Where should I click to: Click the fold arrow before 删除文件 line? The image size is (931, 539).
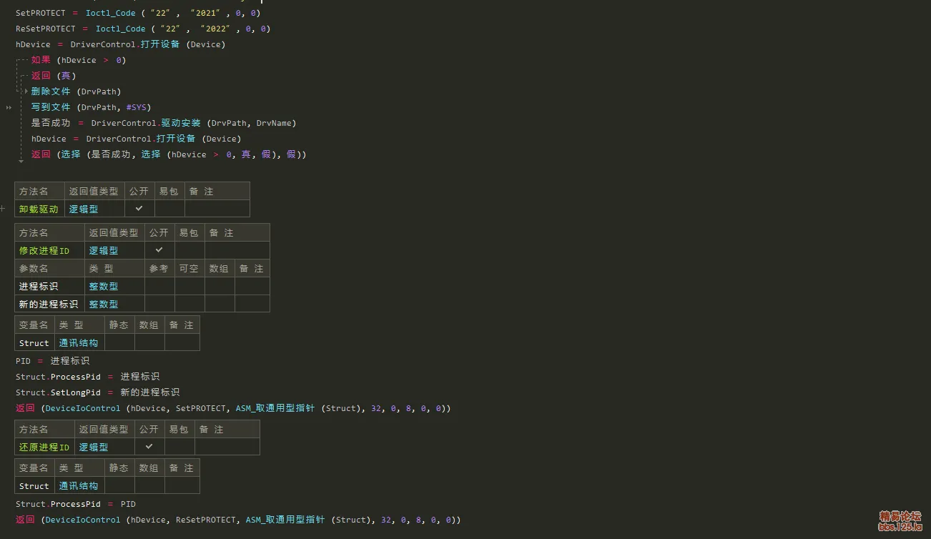point(26,92)
